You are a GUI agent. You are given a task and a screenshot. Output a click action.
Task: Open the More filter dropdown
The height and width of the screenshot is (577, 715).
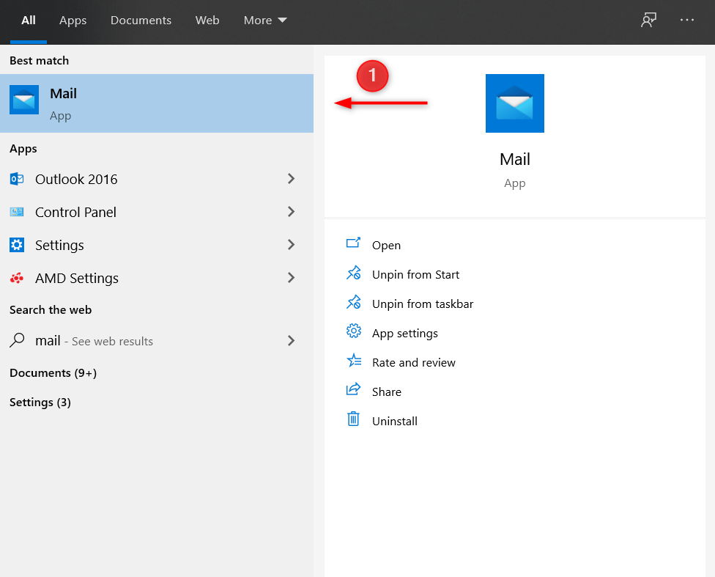265,20
